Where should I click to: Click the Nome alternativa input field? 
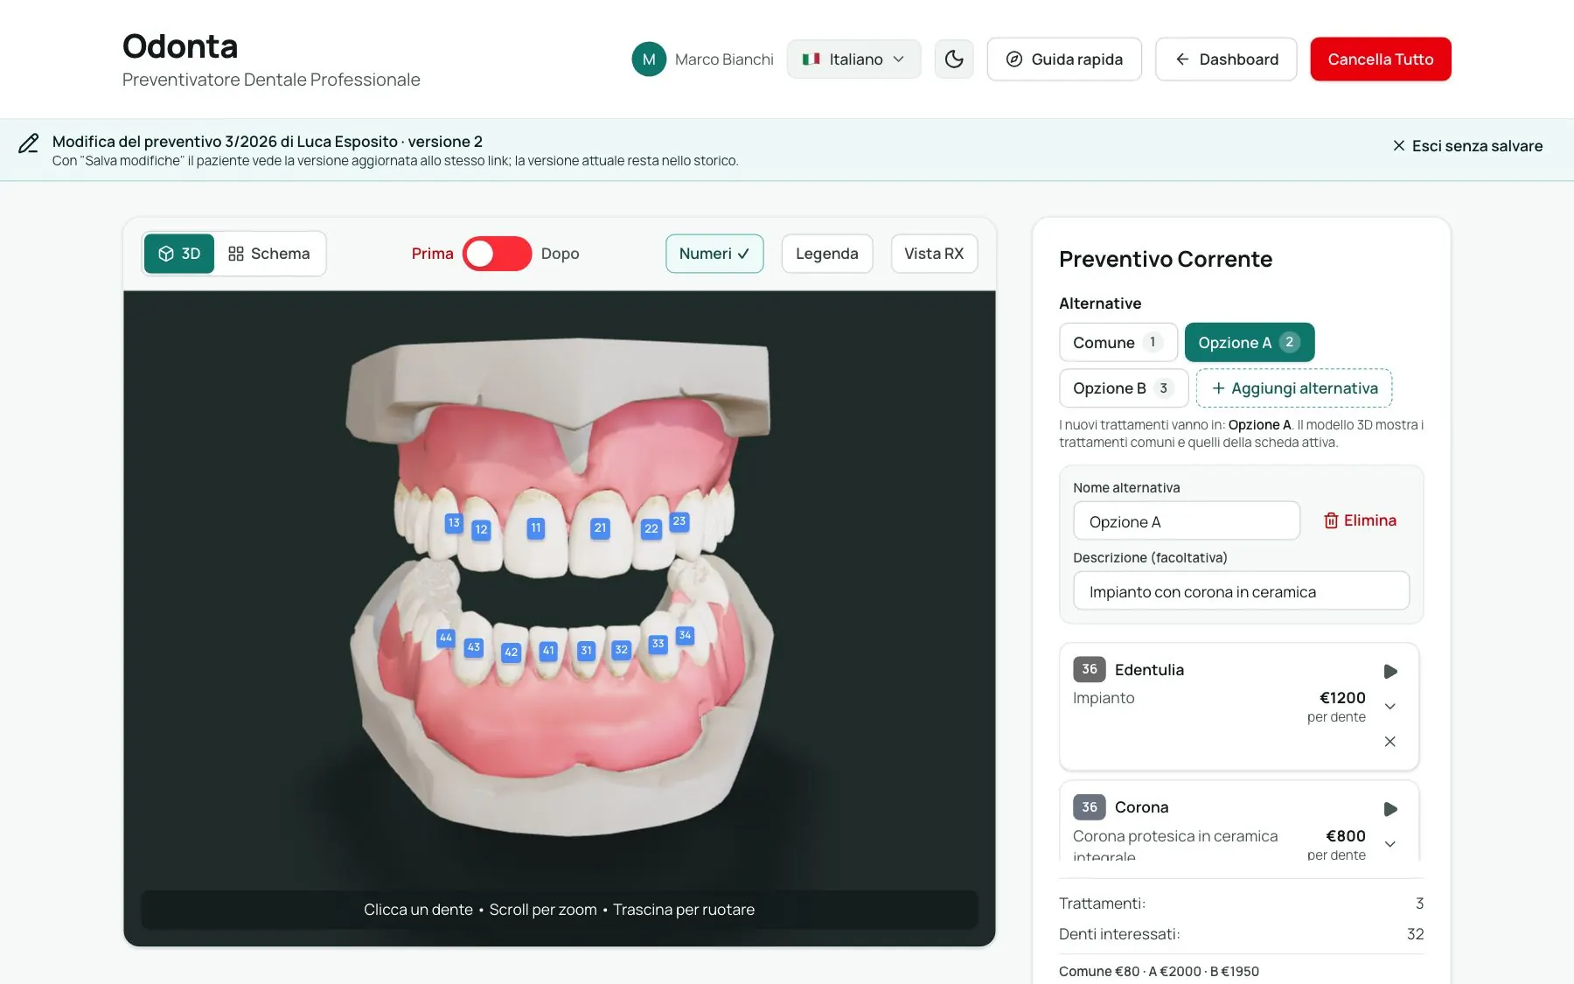(x=1187, y=521)
